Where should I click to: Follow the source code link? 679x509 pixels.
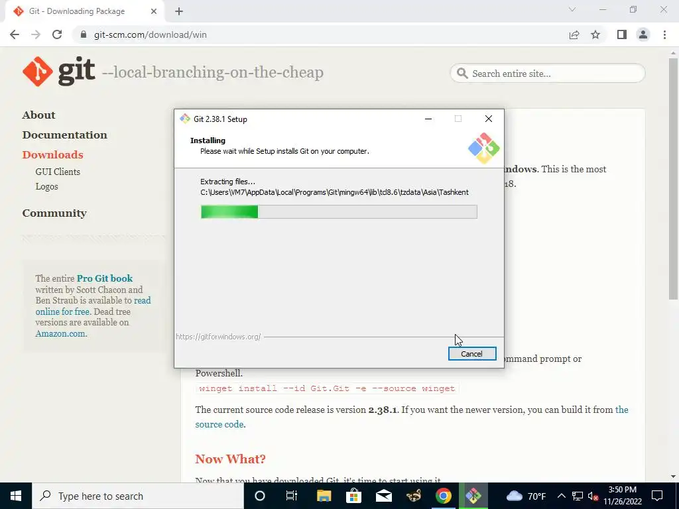219,424
